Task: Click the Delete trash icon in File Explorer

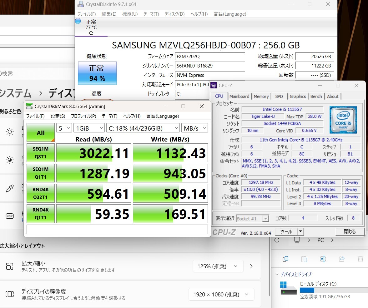Action: pyautogui.click(x=360, y=259)
